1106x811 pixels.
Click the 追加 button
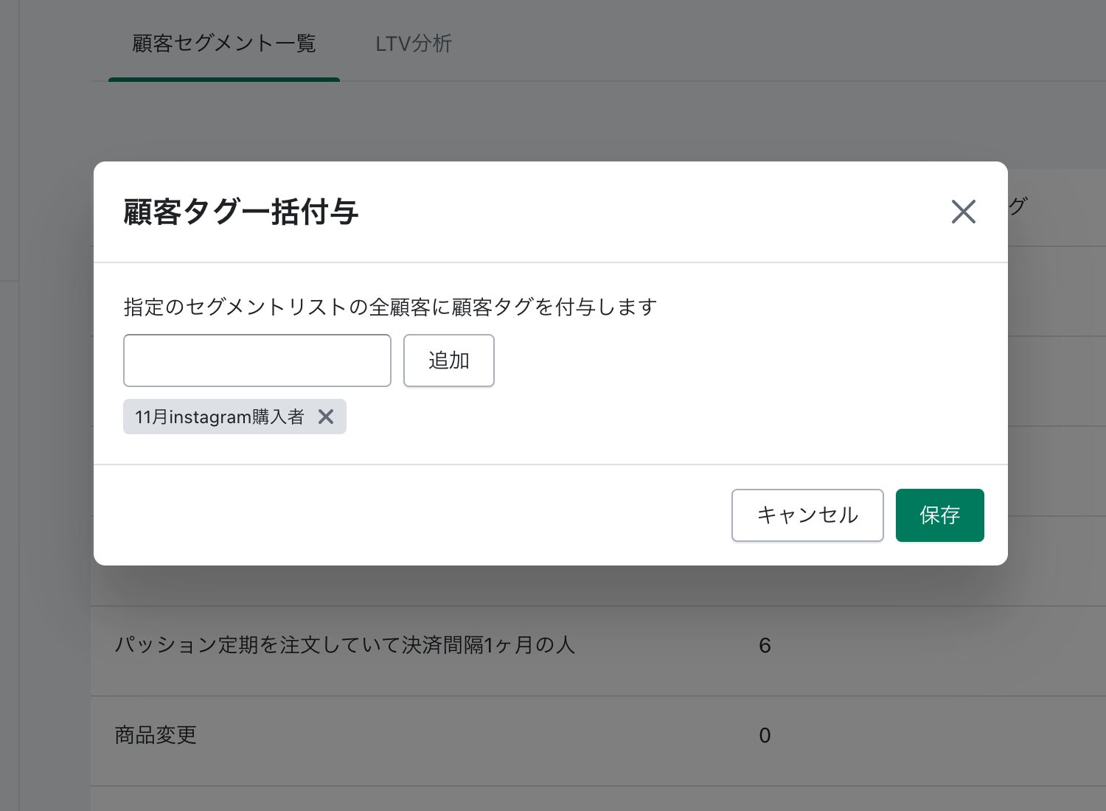tap(448, 361)
